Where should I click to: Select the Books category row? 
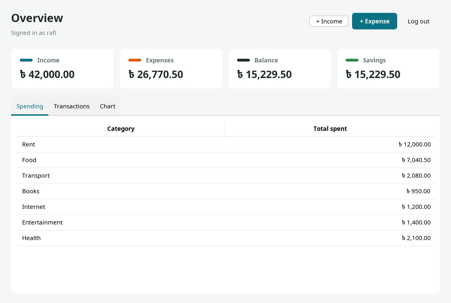point(225,191)
